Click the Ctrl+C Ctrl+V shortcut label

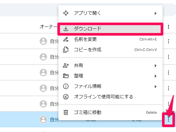tap(146, 50)
